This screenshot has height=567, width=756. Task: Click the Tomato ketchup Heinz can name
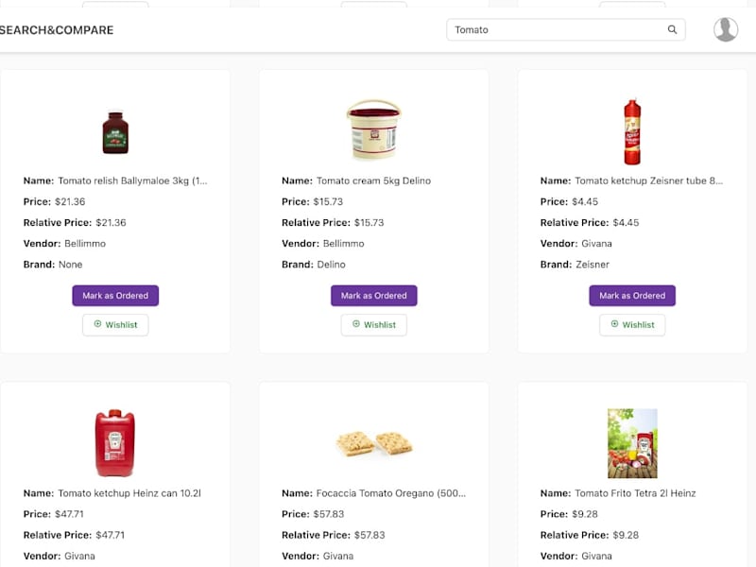129,493
